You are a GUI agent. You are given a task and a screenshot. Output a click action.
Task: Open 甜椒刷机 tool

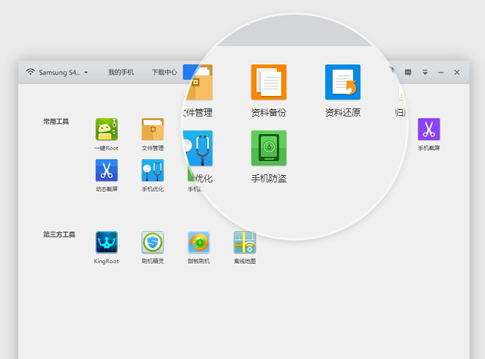pyautogui.click(x=199, y=243)
